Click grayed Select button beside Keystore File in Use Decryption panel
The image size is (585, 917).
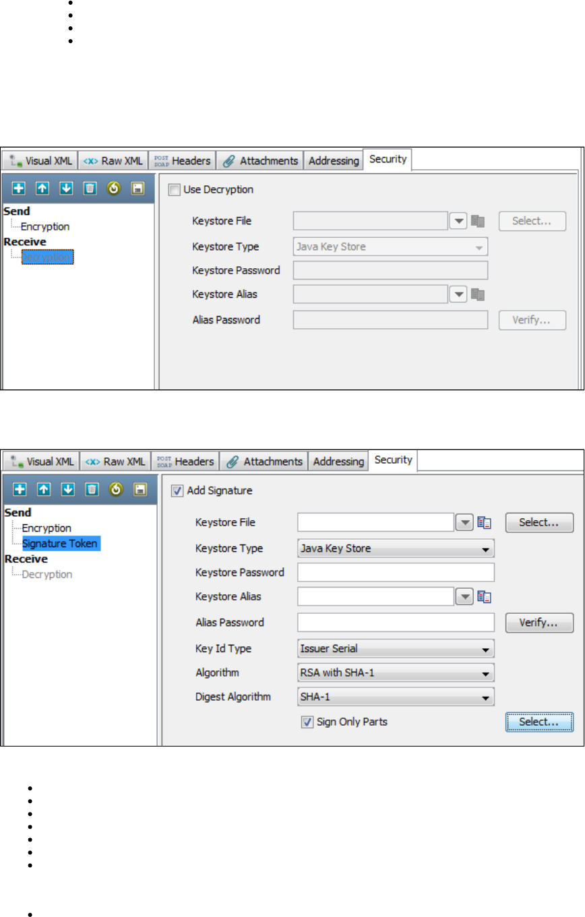point(532,220)
